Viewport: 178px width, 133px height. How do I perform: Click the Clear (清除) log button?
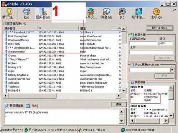coord(119,104)
